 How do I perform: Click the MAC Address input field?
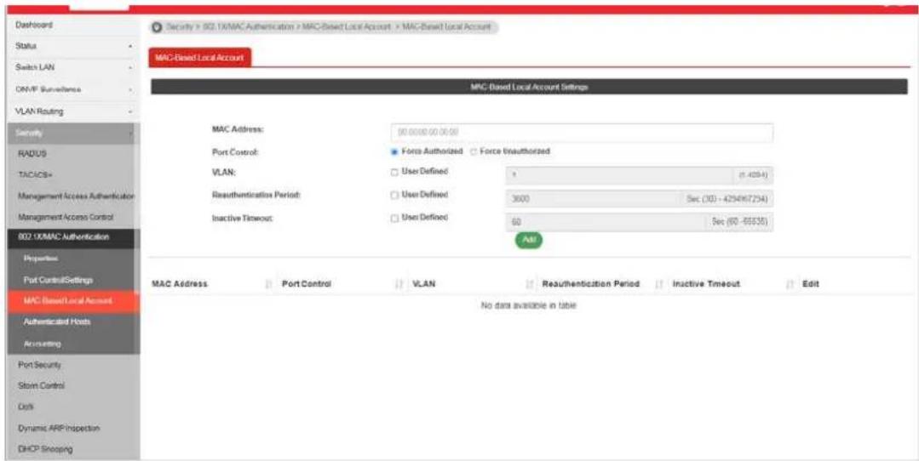pos(582,132)
